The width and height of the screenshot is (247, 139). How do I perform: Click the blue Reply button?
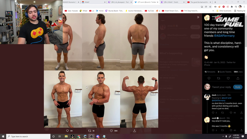[x=238, y=87]
